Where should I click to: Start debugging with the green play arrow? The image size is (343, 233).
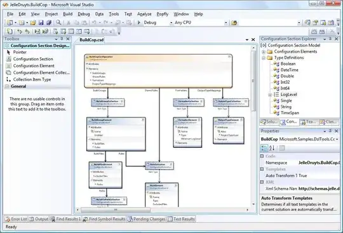pos(138,22)
